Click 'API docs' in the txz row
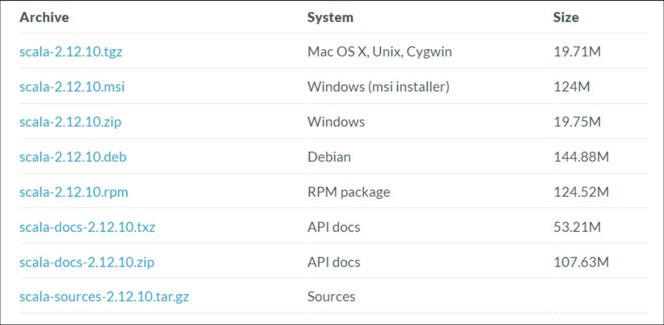The width and height of the screenshot is (664, 325). [x=334, y=227]
